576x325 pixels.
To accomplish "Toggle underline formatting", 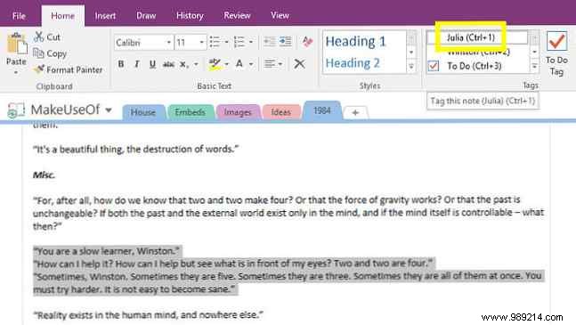I will pos(152,64).
